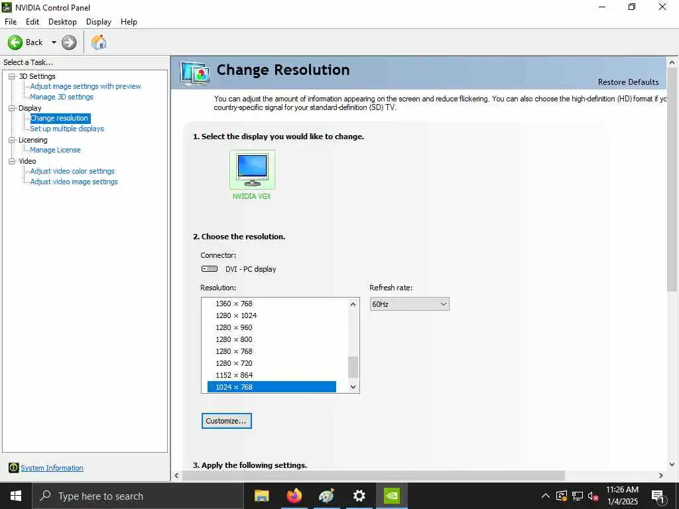The height and width of the screenshot is (509, 679).
Task: Open Manage 3D settings
Action: click(x=62, y=97)
